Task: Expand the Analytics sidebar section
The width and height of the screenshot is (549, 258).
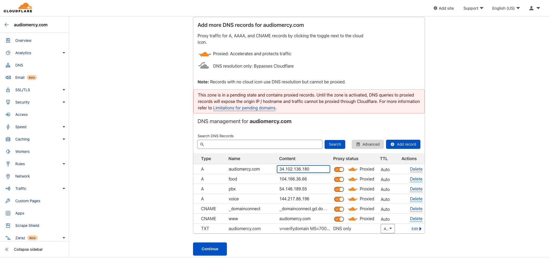Action: [x=64, y=53]
